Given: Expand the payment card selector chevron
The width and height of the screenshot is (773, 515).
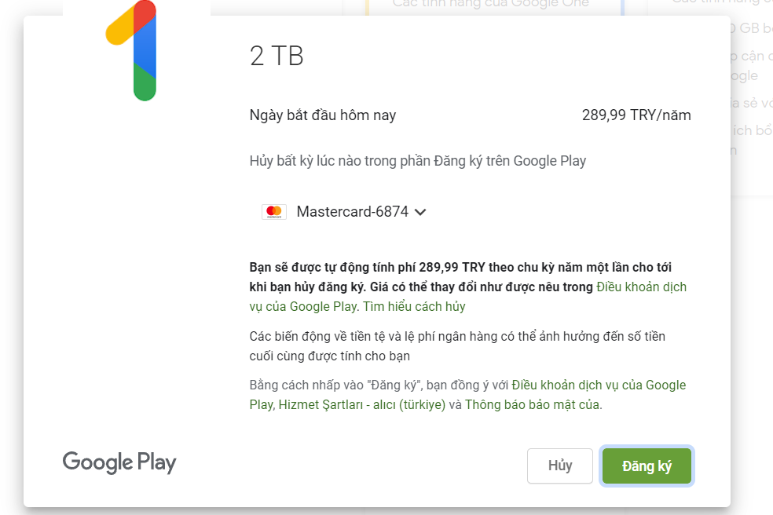Looking at the screenshot, I should click(x=421, y=212).
